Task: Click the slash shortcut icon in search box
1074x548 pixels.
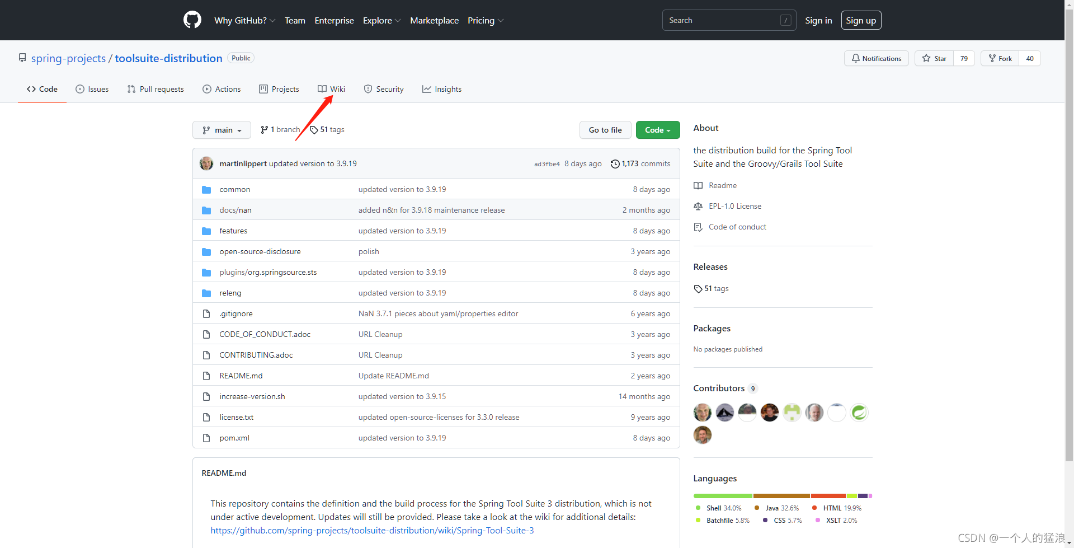Action: pos(786,20)
